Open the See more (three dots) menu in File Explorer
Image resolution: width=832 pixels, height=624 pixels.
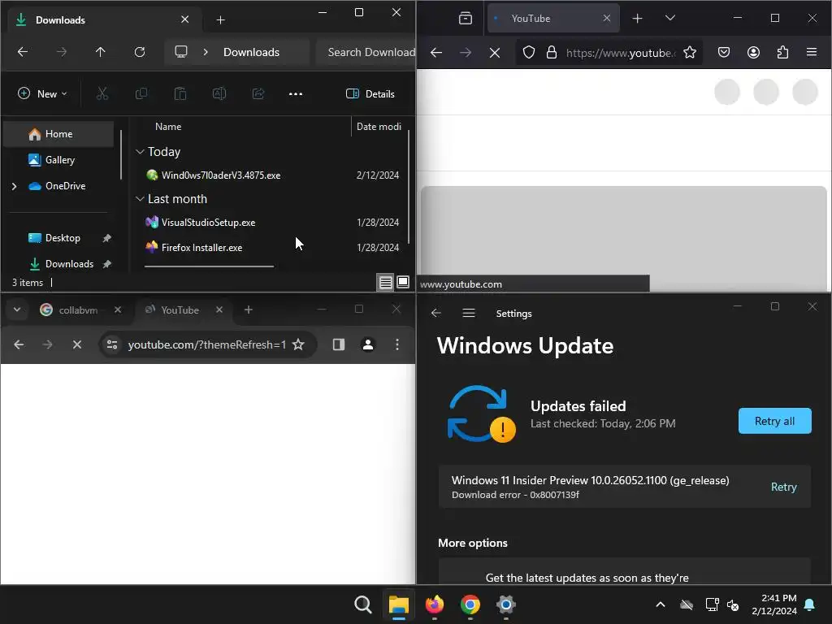(296, 94)
